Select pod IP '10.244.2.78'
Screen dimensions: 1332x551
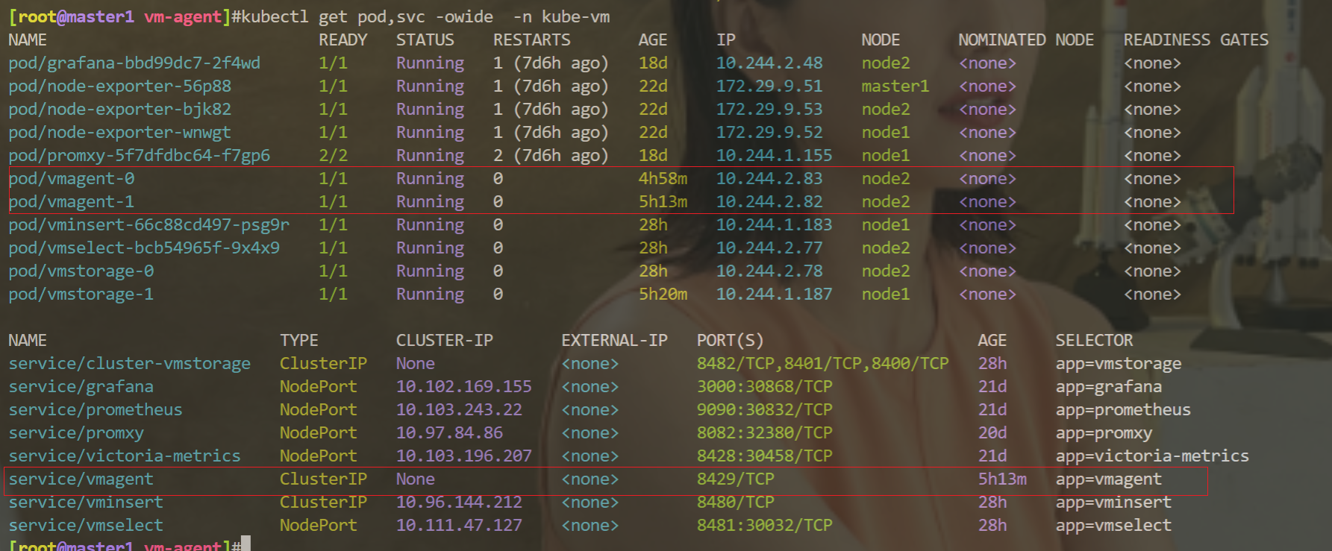click(x=769, y=271)
